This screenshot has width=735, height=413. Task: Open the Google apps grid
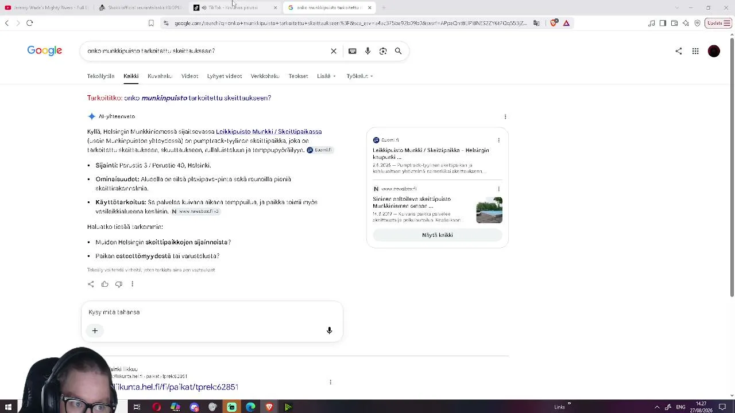695,51
